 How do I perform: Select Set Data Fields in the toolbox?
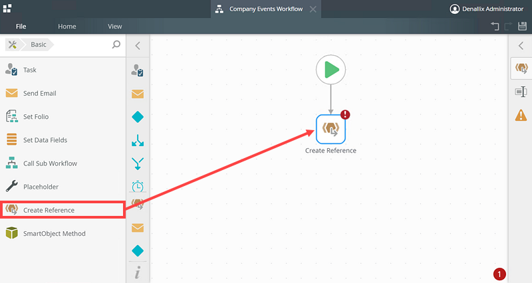tap(63, 140)
